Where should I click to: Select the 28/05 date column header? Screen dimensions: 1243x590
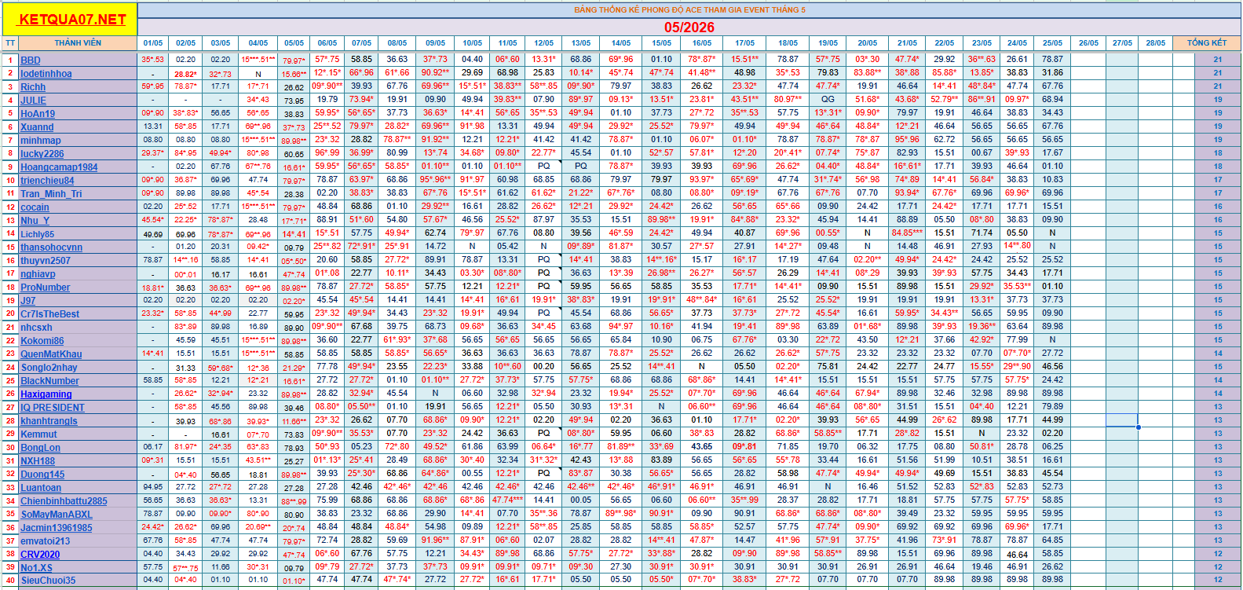[1156, 43]
